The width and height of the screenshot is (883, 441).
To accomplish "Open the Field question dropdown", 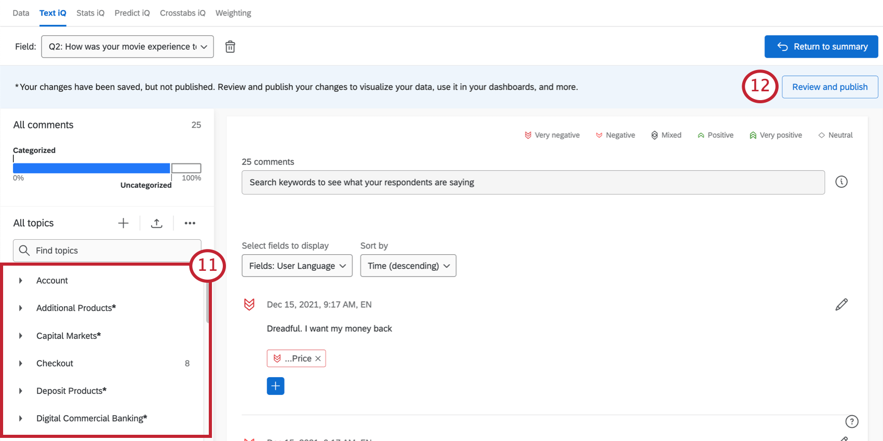I will (127, 47).
